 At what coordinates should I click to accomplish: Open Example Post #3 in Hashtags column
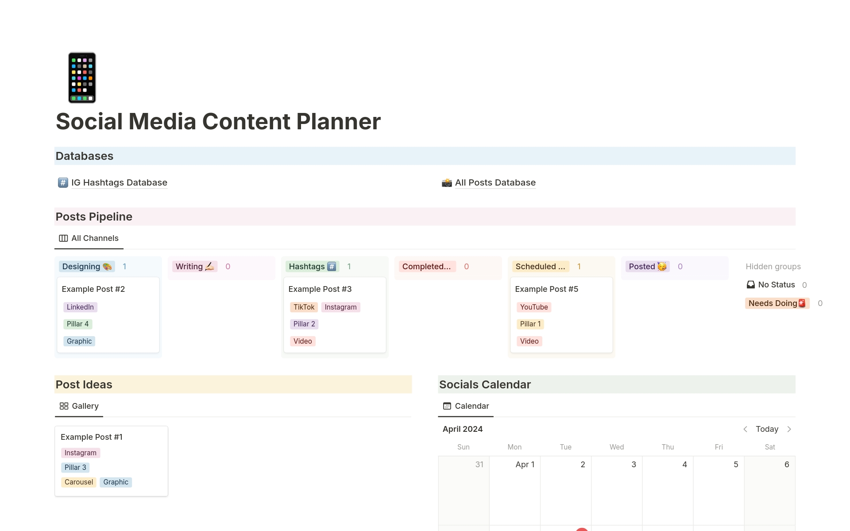click(321, 288)
